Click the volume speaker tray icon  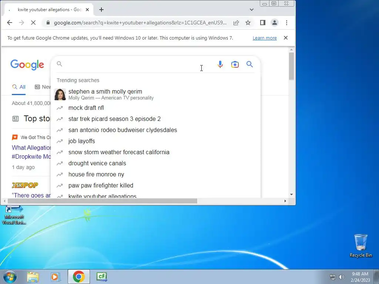342,277
